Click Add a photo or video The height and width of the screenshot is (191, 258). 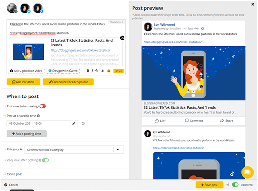tap(26, 71)
